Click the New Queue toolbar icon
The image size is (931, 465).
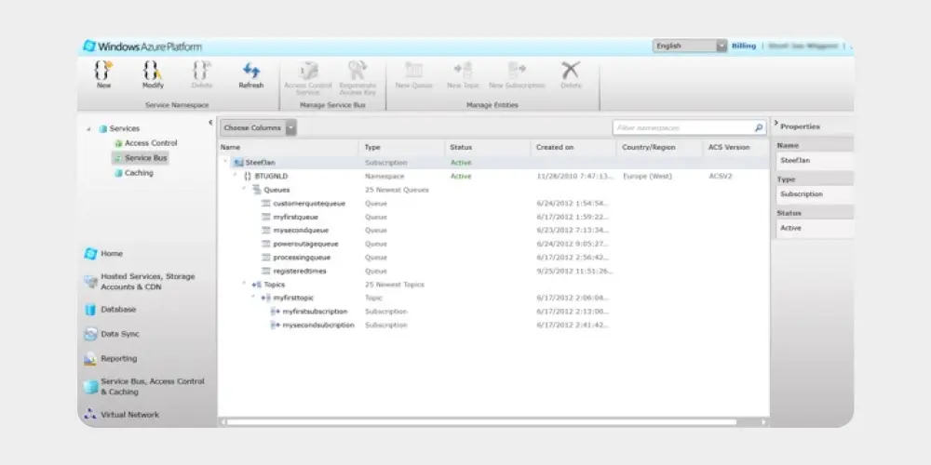click(414, 71)
